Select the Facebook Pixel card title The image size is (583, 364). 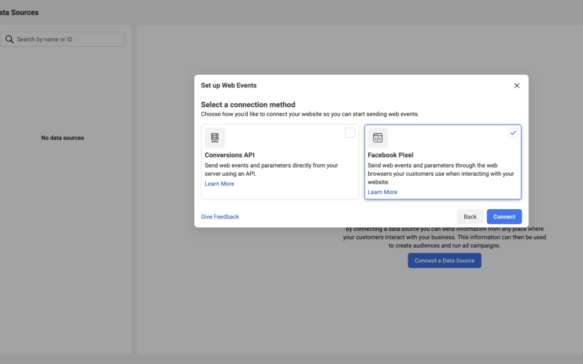[x=390, y=155]
